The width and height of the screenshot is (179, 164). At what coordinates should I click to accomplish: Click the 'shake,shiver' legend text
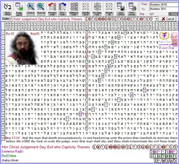tap(10, 160)
